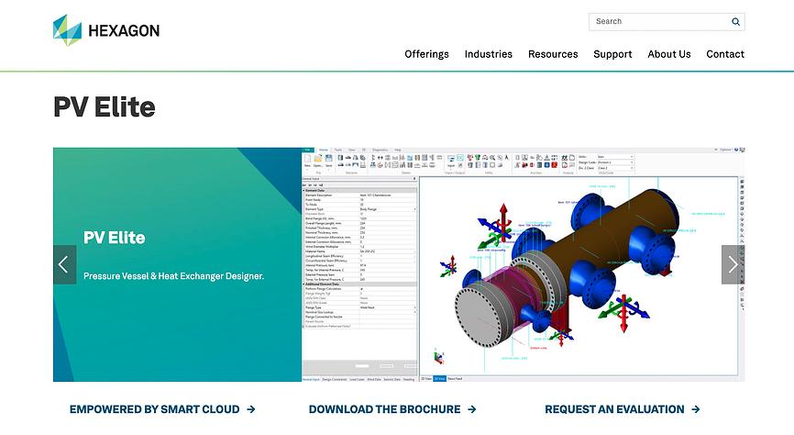
Task: Select the Finished Thickness row
Action: point(359,228)
